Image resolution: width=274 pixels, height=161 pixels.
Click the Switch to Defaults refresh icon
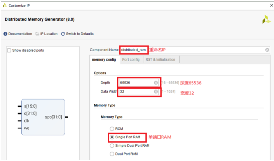(63, 34)
